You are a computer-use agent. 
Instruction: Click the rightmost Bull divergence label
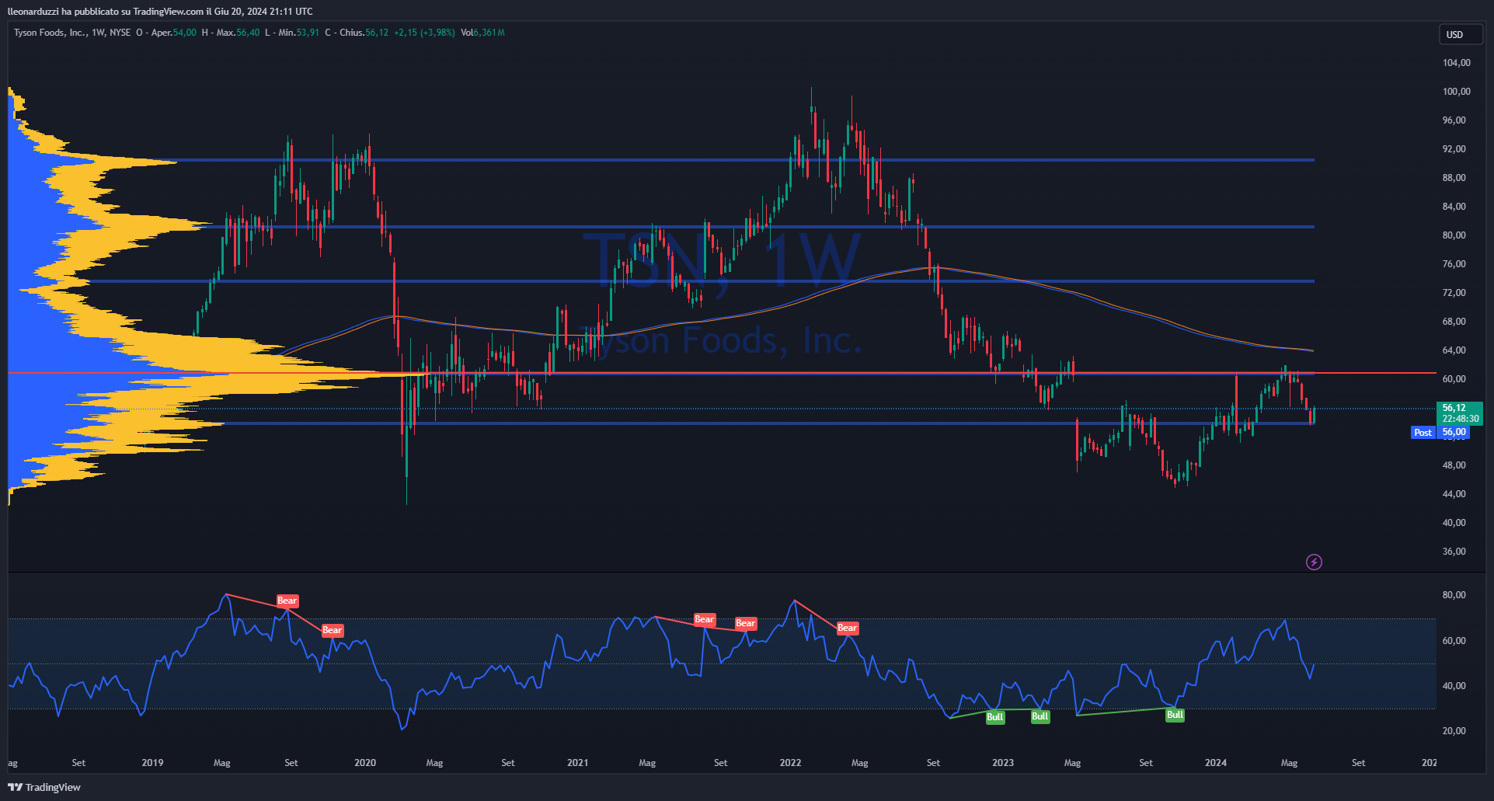click(x=1175, y=715)
